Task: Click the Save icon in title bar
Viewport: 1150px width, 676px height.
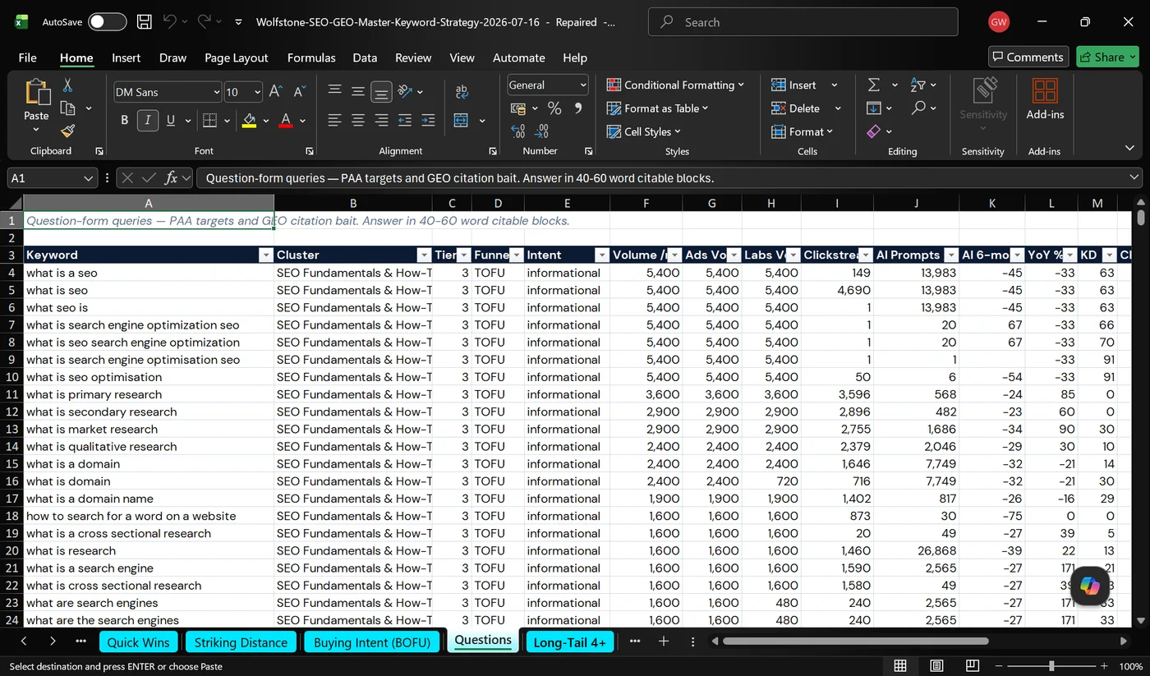Action: coord(144,22)
